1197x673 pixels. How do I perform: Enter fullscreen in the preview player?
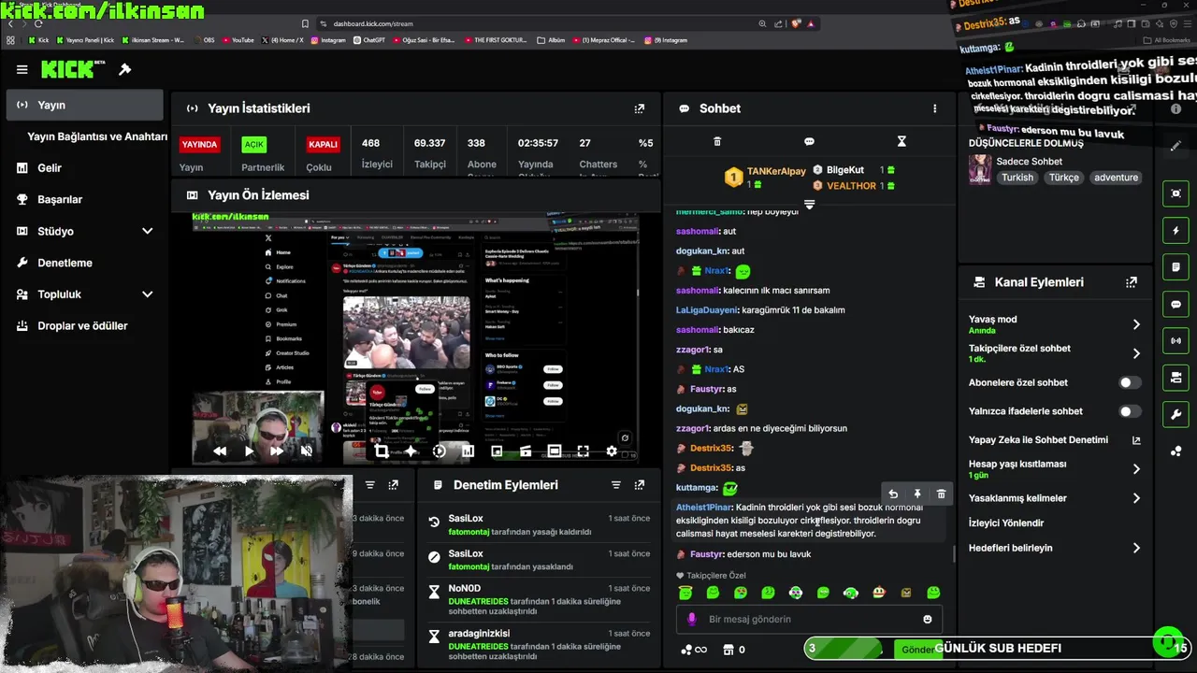pyautogui.click(x=583, y=451)
